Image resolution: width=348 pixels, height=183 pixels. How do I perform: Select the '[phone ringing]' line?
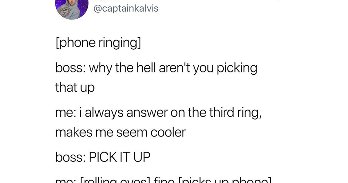click(x=98, y=43)
